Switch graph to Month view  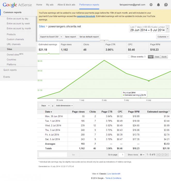pos(164,57)
